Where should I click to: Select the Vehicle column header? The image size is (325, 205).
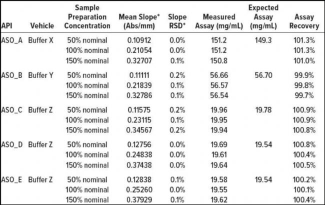click(42, 25)
